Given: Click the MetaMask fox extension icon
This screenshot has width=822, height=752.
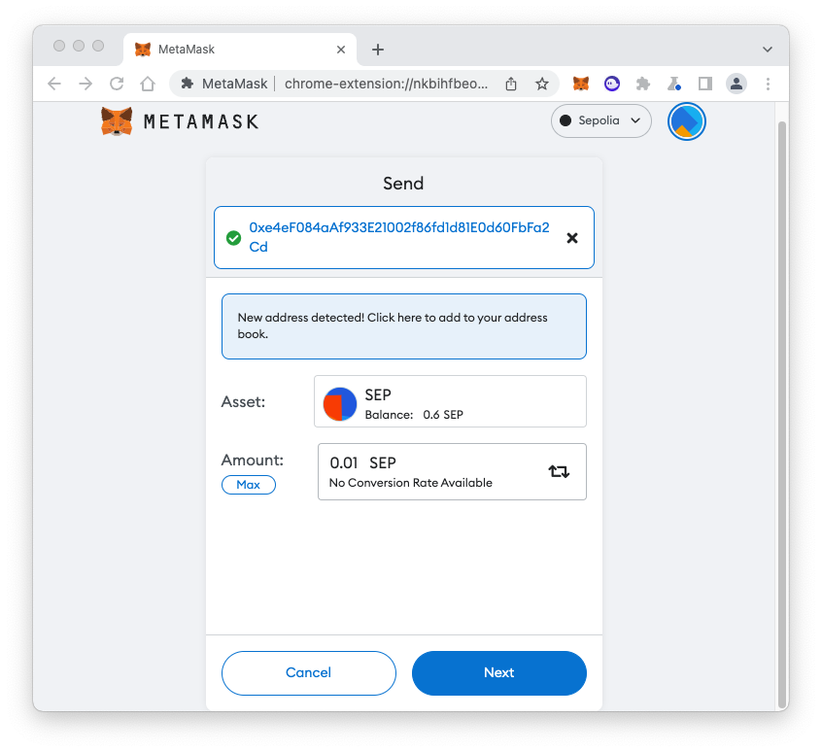Looking at the screenshot, I should coord(580,84).
